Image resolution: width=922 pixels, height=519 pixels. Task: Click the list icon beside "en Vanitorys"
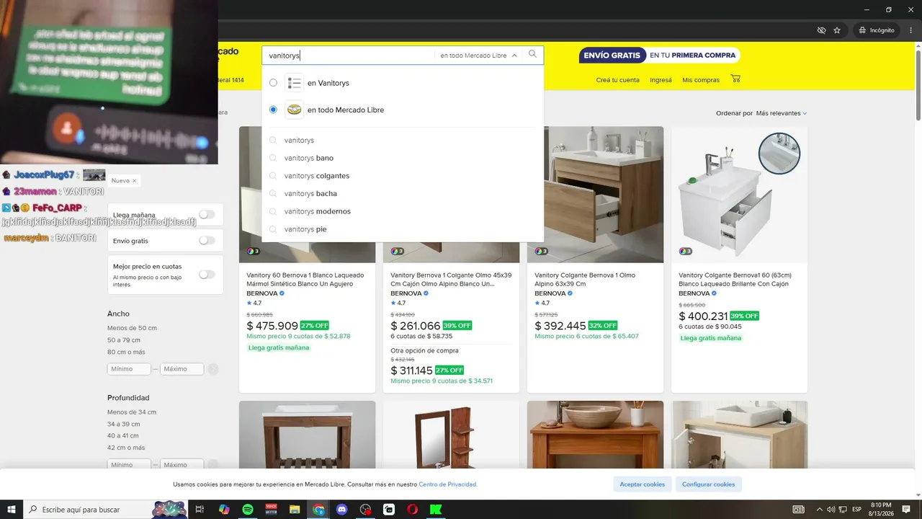(294, 83)
